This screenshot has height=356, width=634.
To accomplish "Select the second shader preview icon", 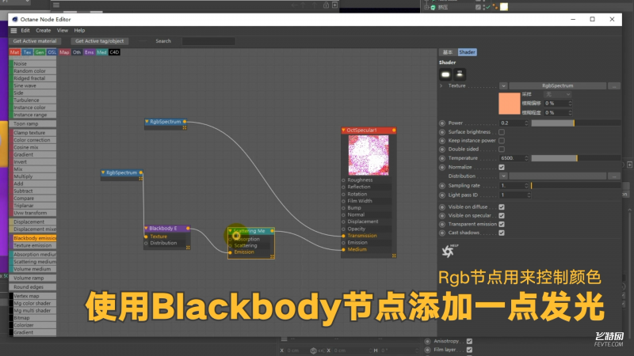I will click(x=460, y=74).
